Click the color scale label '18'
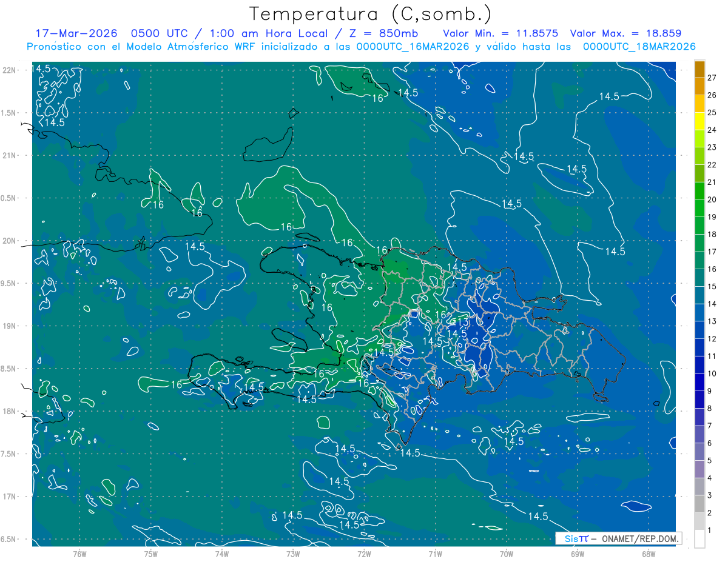 (x=712, y=235)
